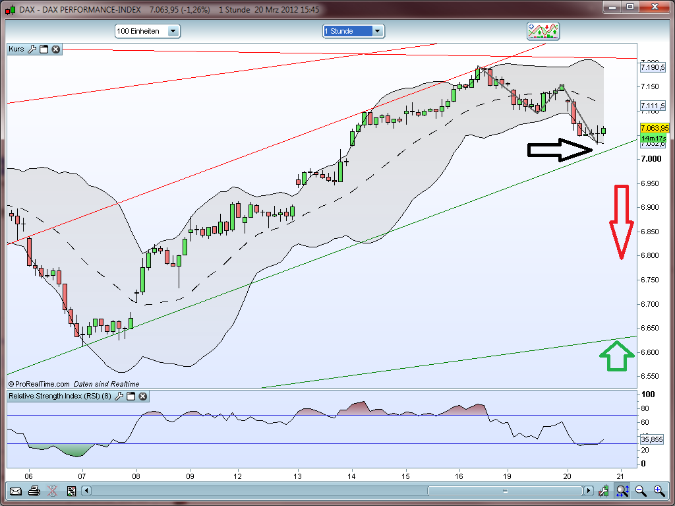Click the report document icon in bottom toolbar
Image resolution: width=675 pixels, height=506 pixels.
coord(71,491)
